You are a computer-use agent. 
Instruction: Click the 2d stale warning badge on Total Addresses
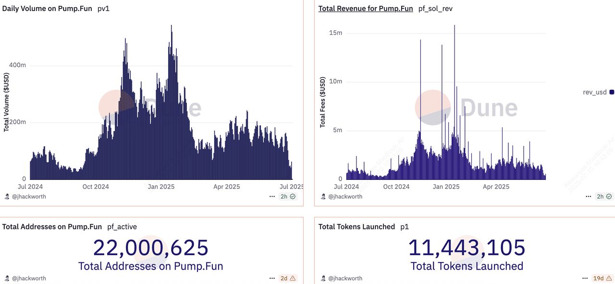pyautogui.click(x=288, y=278)
